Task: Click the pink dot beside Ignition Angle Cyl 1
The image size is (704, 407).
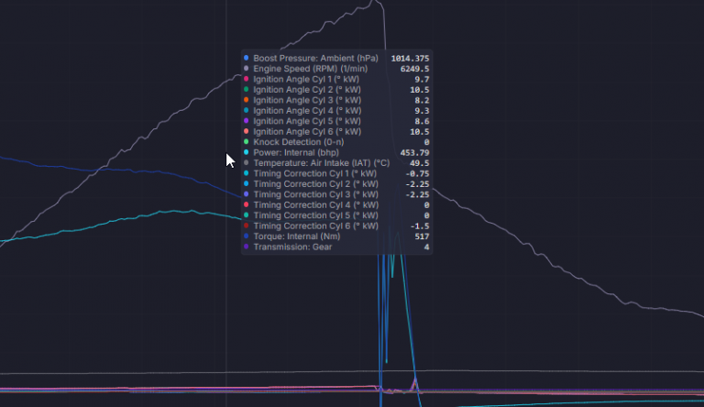Action: [x=246, y=79]
